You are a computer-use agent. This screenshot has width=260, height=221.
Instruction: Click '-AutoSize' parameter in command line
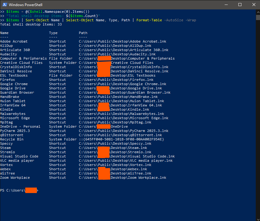click(174, 20)
